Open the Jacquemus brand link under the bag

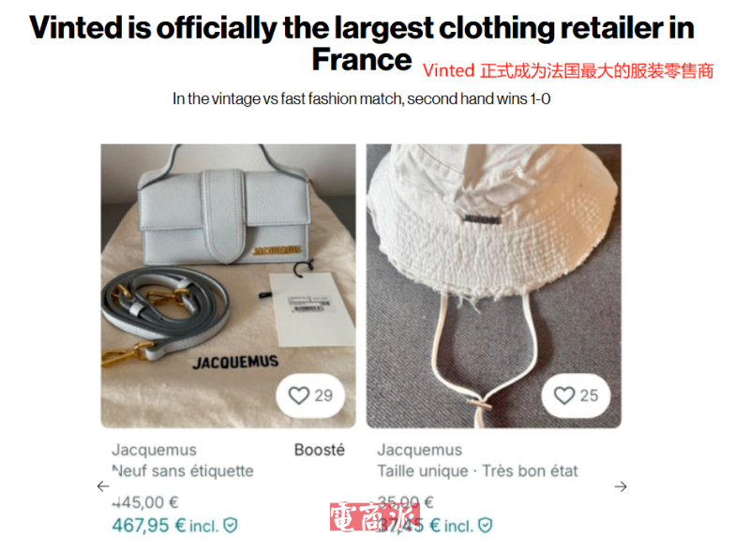154,450
